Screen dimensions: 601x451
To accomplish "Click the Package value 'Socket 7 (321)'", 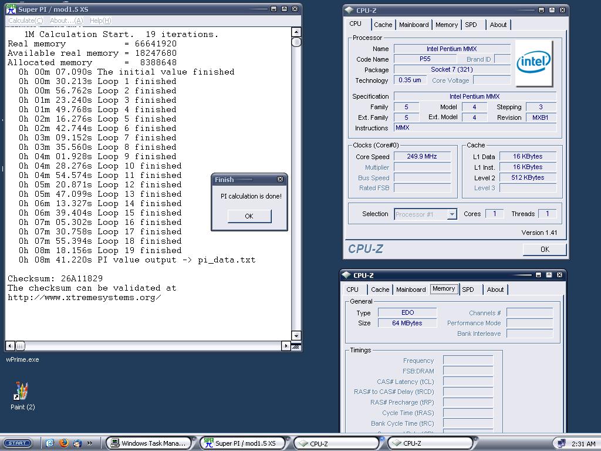I will (x=452, y=69).
